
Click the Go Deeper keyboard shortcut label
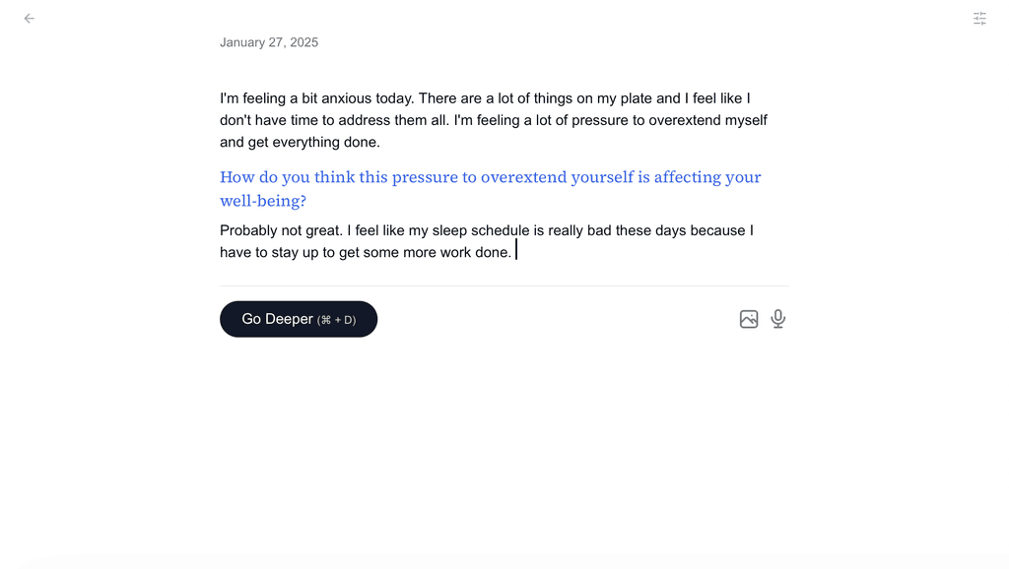(x=338, y=319)
